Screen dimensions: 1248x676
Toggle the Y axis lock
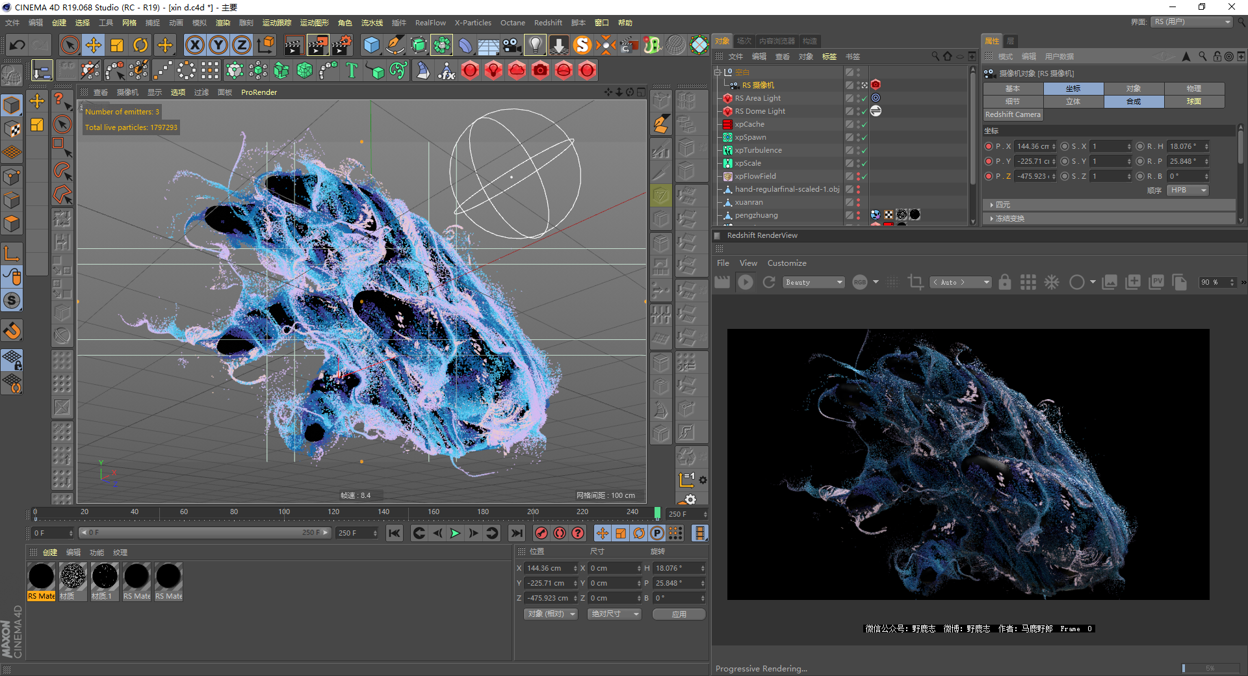pyautogui.click(x=218, y=45)
